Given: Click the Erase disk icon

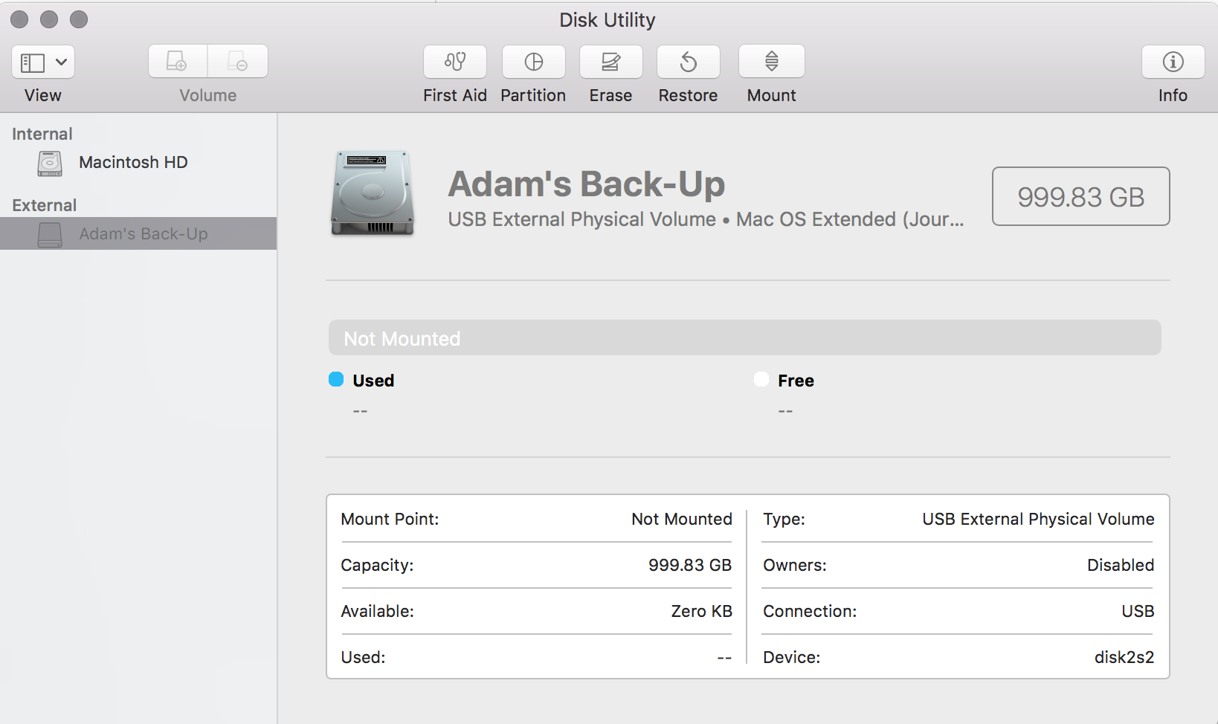Looking at the screenshot, I should coord(611,62).
